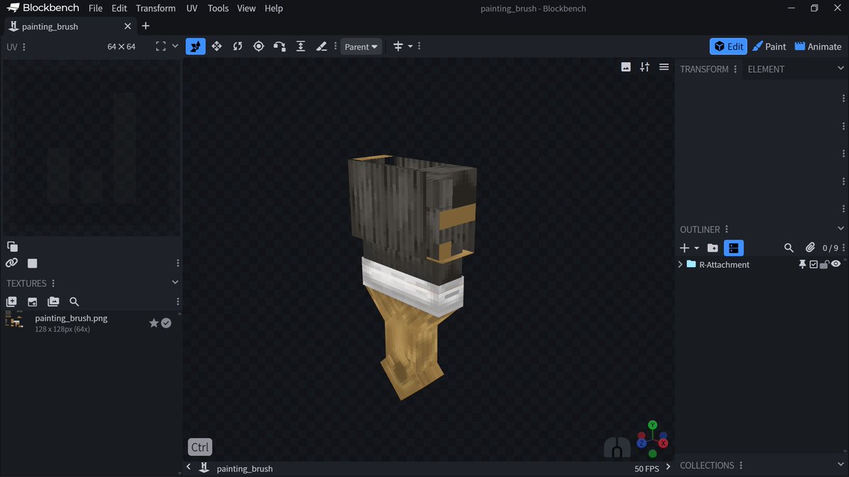Open the UV menu

click(192, 8)
